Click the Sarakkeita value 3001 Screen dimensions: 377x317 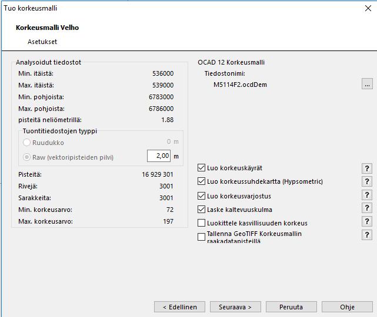click(x=166, y=198)
